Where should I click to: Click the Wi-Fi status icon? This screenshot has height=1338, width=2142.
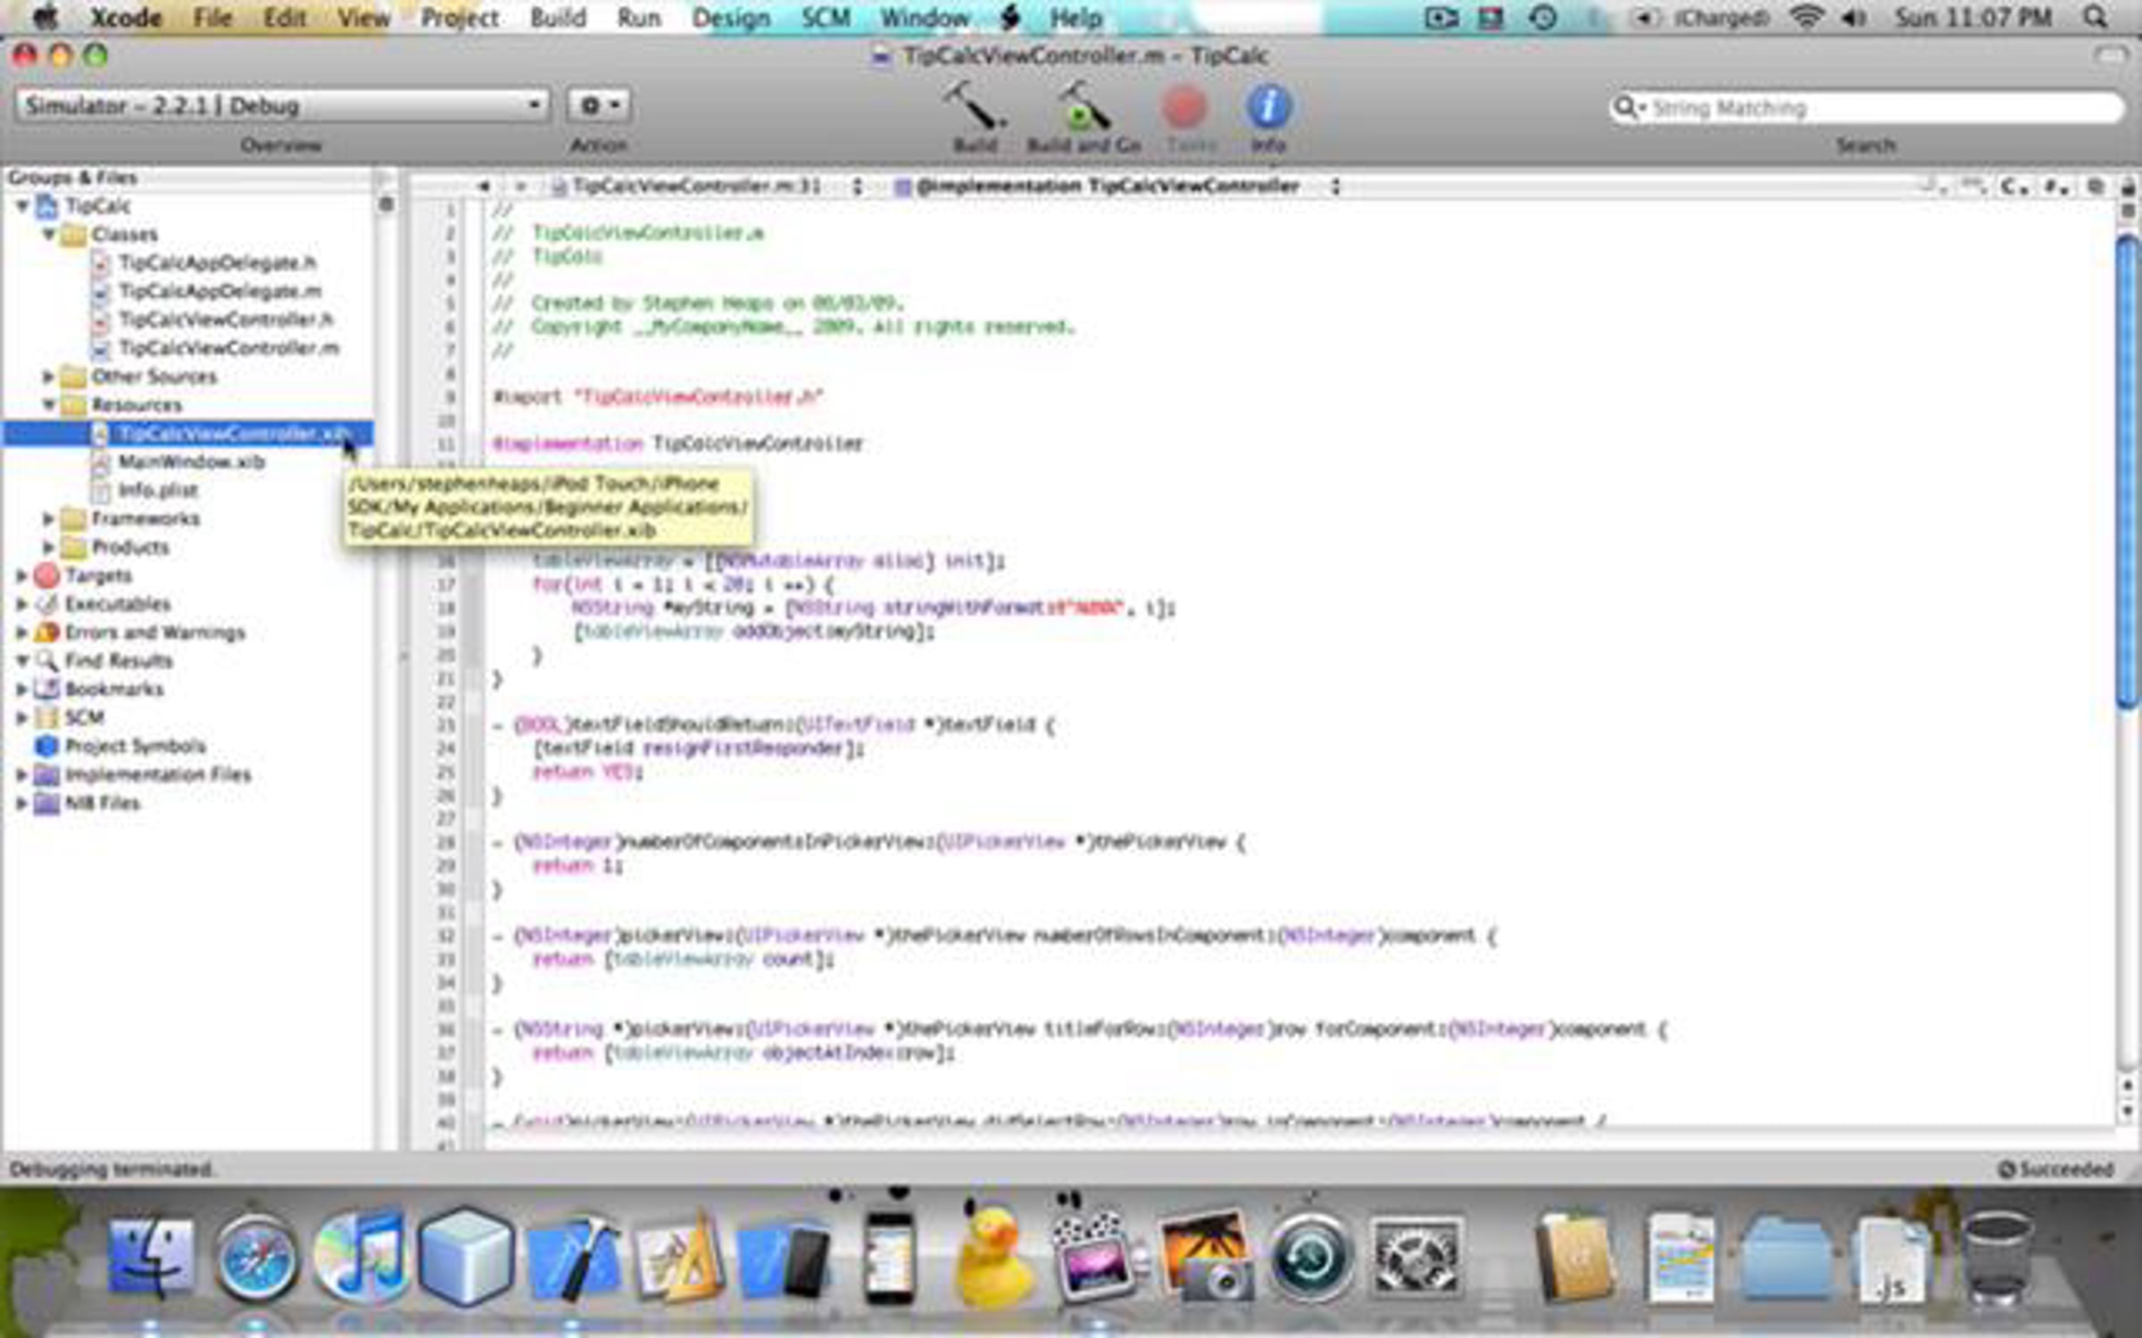click(x=1806, y=17)
